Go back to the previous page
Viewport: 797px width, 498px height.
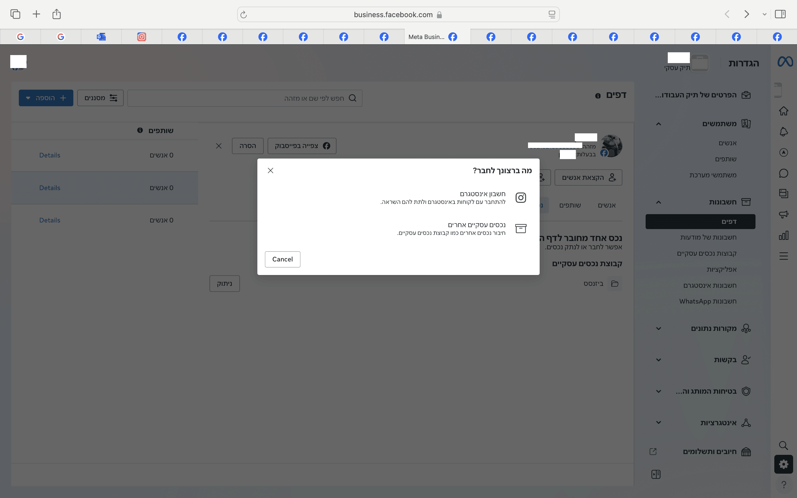click(x=727, y=14)
